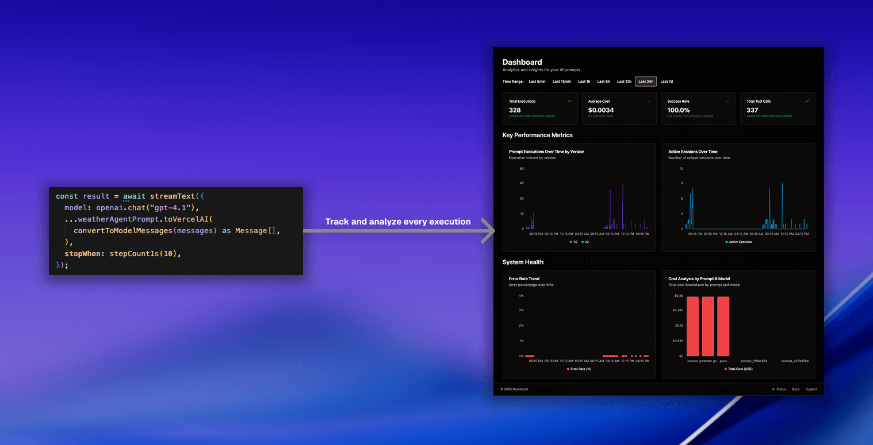Open the Docs footer link

[x=795, y=389]
